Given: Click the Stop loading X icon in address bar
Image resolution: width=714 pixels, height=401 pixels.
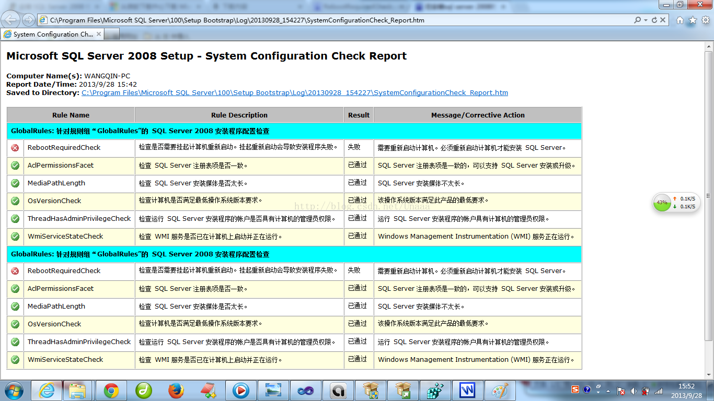Looking at the screenshot, I should [x=663, y=20].
